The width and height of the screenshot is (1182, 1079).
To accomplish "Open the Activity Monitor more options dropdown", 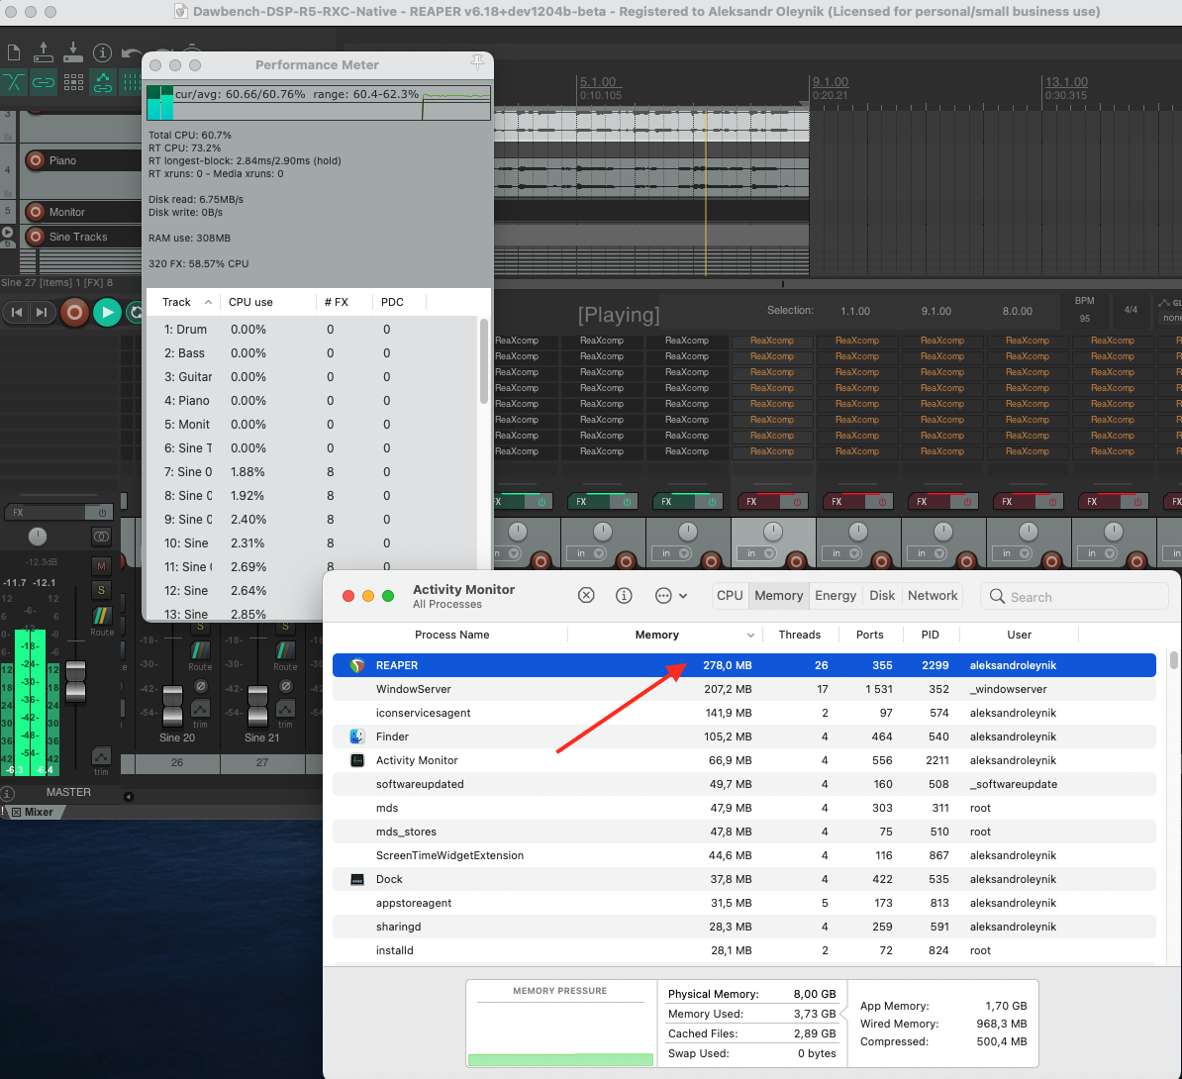I will coord(670,596).
